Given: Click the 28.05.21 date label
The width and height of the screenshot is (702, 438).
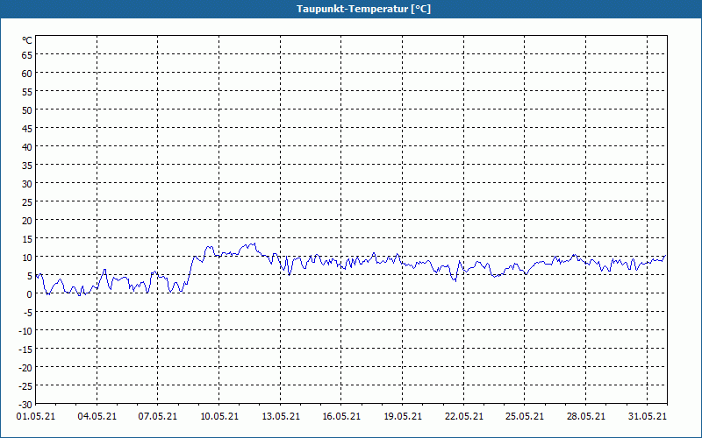Looking at the screenshot, I should [x=585, y=417].
